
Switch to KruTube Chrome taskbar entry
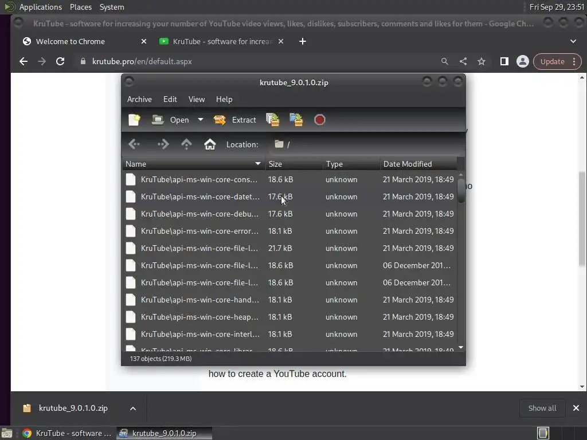pyautogui.click(x=68, y=433)
